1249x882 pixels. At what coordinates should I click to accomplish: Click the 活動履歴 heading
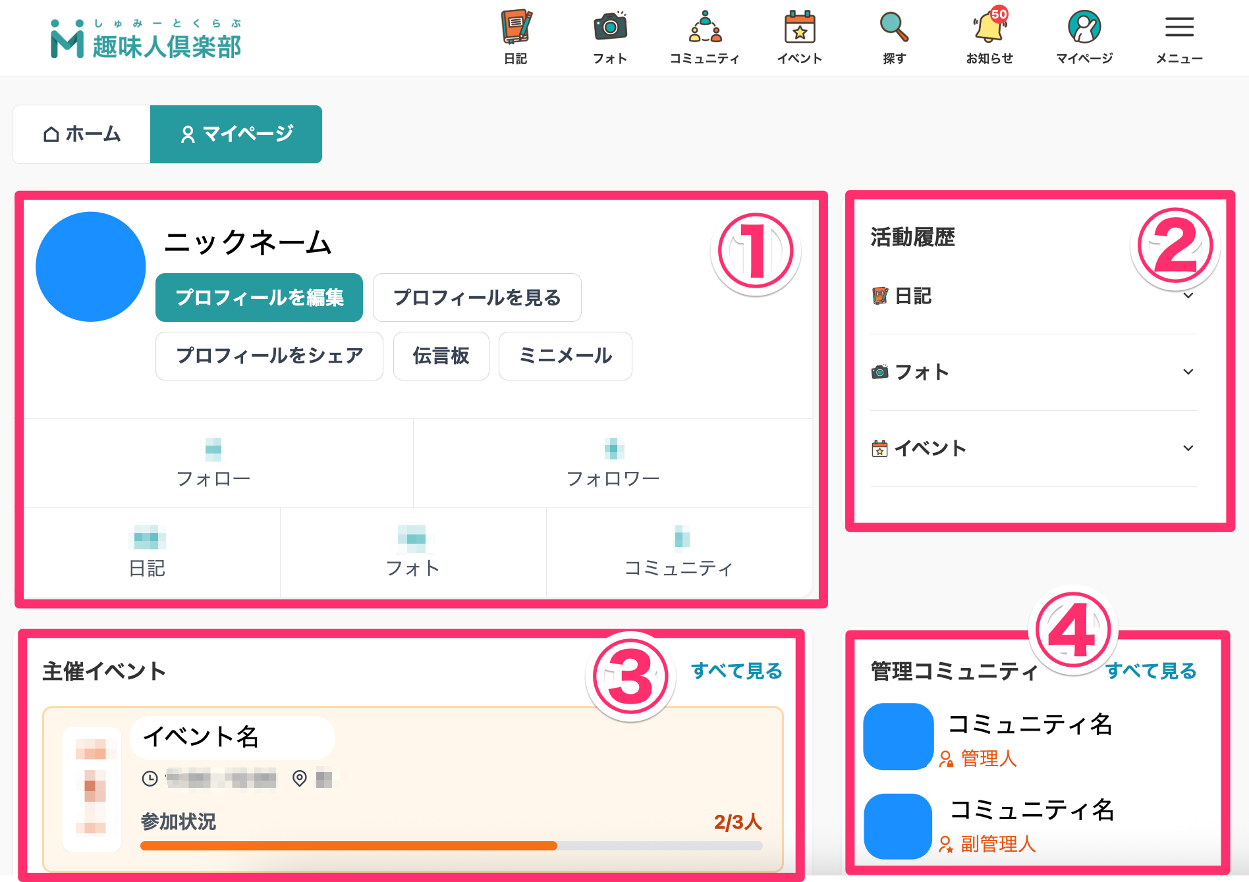coord(912,237)
